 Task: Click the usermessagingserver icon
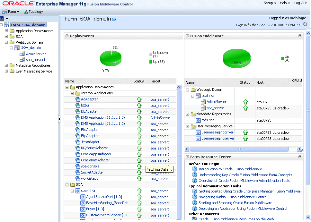click(x=198, y=138)
